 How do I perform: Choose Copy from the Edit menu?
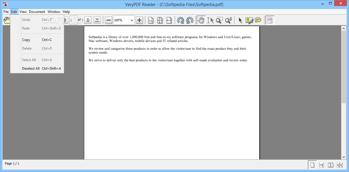click(x=37, y=40)
